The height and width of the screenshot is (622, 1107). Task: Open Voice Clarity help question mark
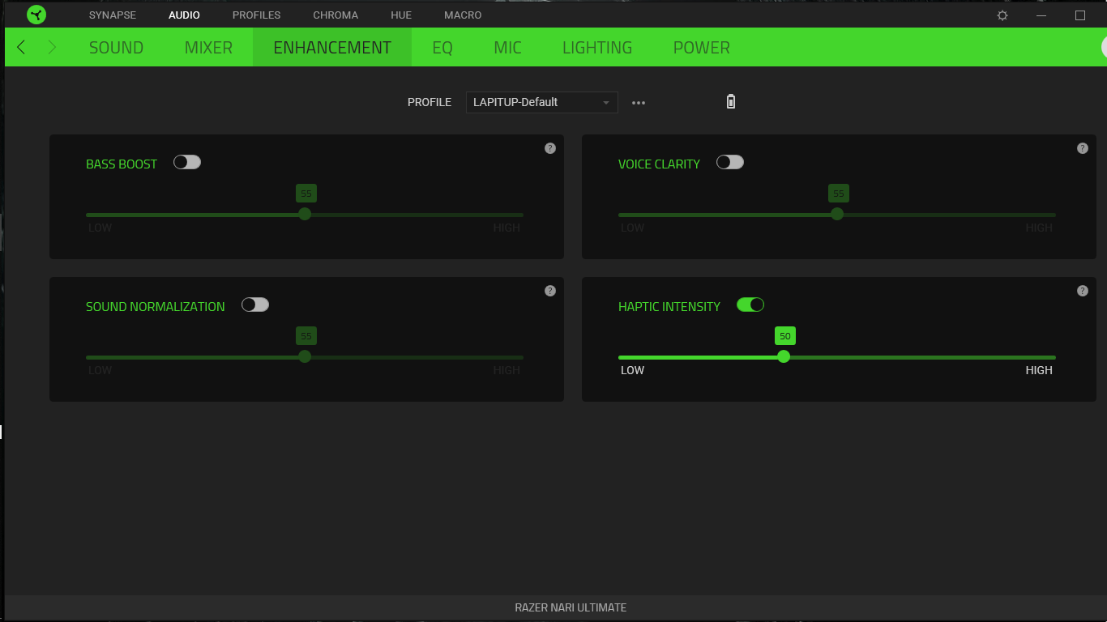coord(1082,148)
